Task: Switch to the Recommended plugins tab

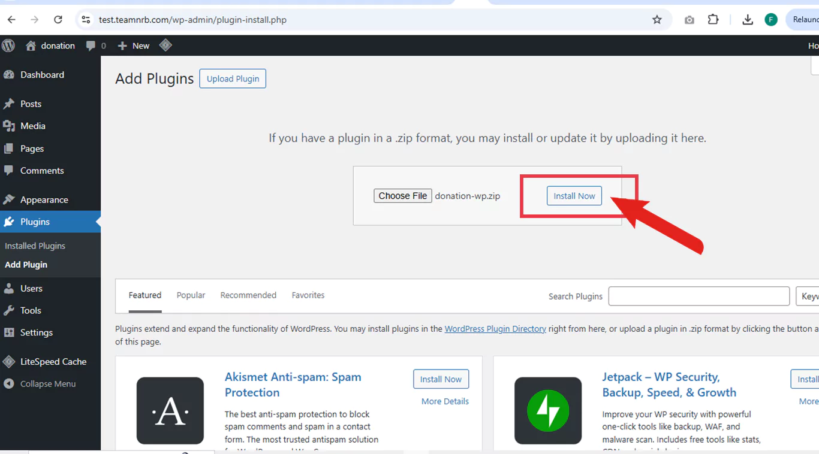Action: pyautogui.click(x=248, y=295)
